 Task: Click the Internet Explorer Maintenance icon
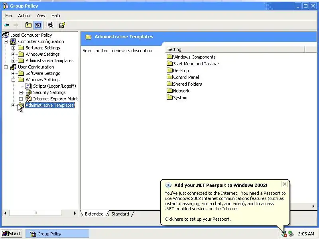pyautogui.click(x=28, y=99)
